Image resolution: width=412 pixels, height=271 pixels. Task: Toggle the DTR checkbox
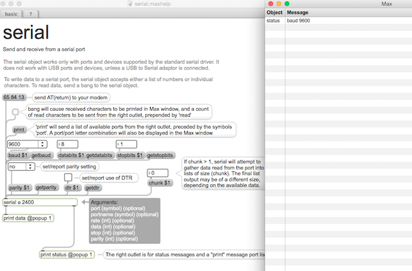68,177
